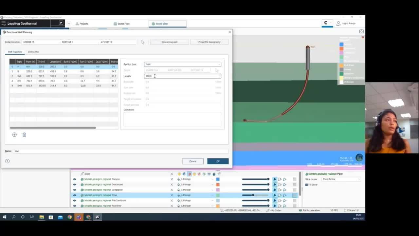Click the Project to topography button
This screenshot has height=236, width=419.
(x=209, y=42)
